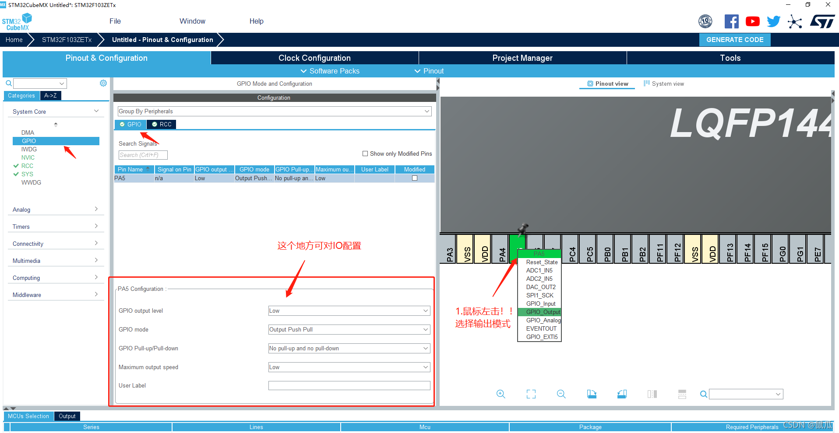Open the Help menu
839x433 pixels.
256,21
